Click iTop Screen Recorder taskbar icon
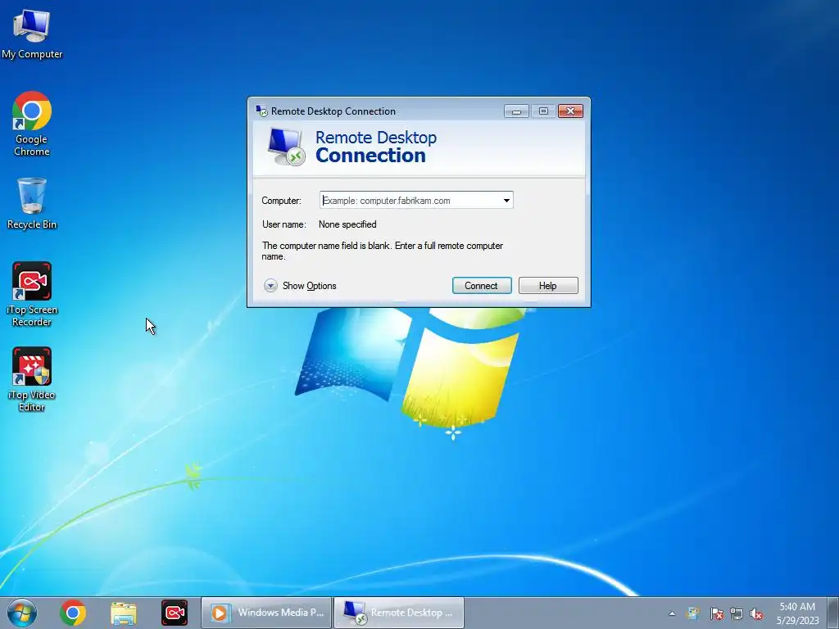Viewport: 839px width, 629px height. tap(175, 613)
